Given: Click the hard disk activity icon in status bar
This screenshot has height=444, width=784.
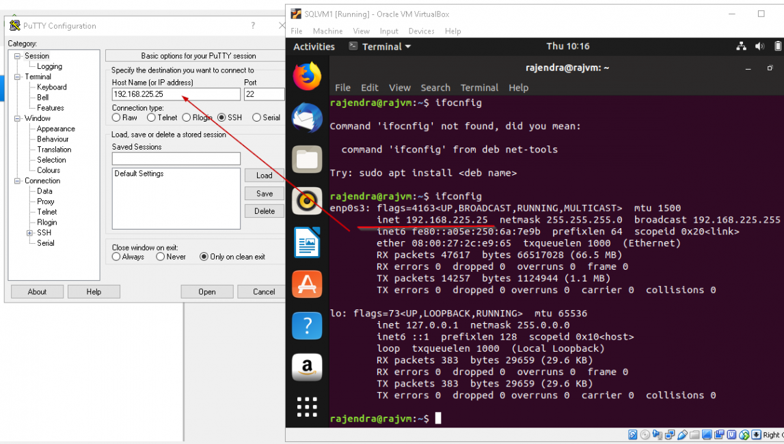Looking at the screenshot, I should point(632,434).
